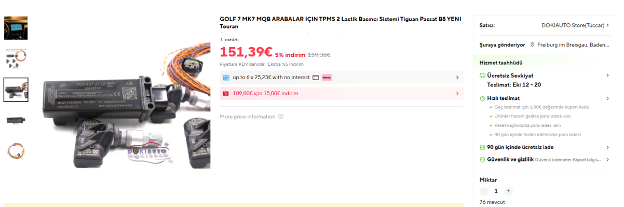Open the DOKIAUTO Store seller page
624x207 pixels.
(574, 25)
